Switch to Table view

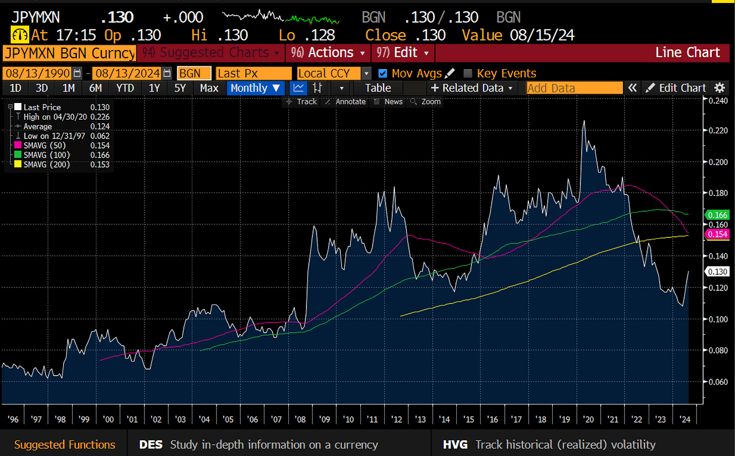(378, 88)
